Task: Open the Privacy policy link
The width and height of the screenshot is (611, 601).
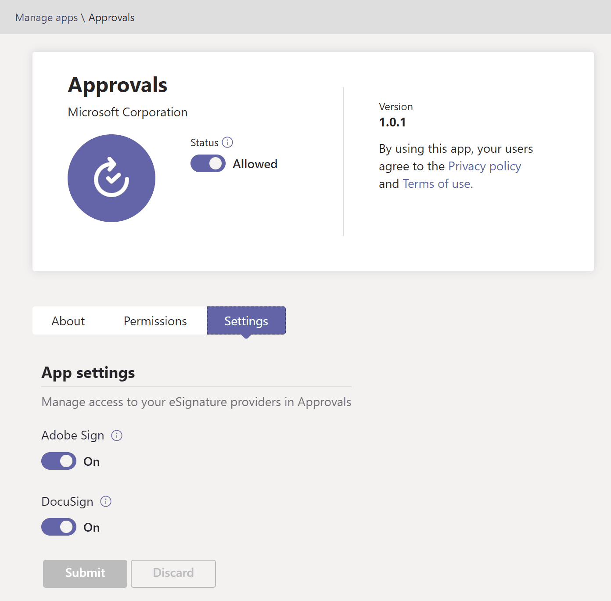Action: pyautogui.click(x=485, y=166)
